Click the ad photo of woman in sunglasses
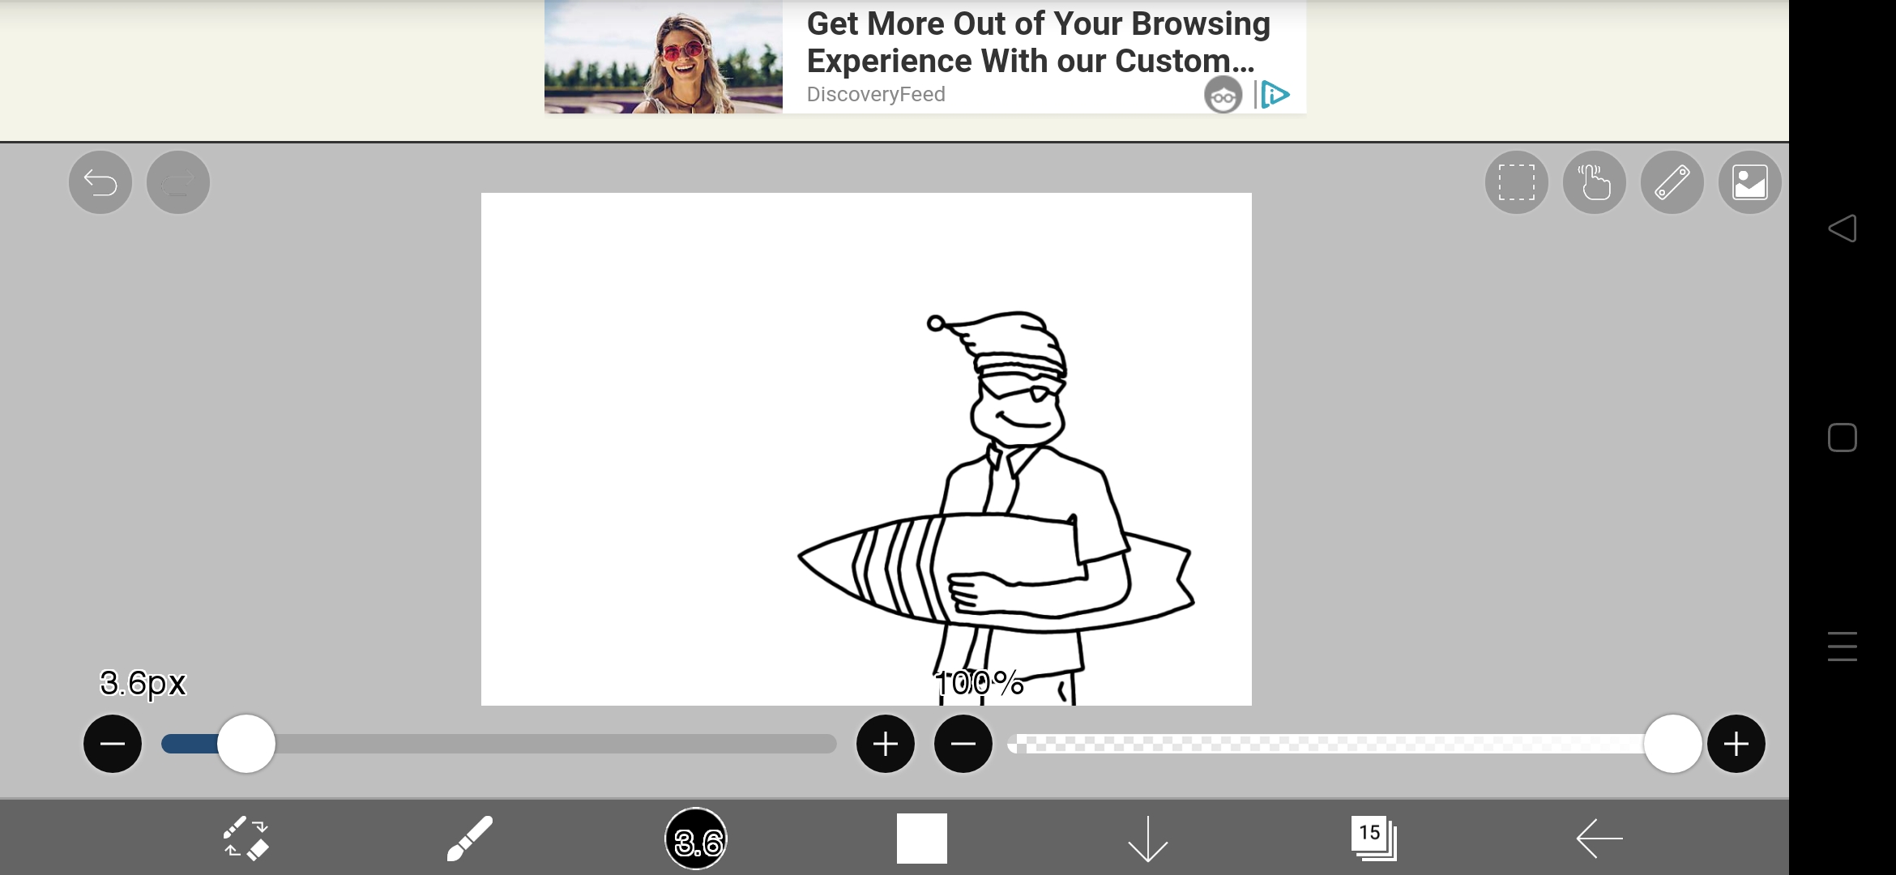Screen dimensions: 1896x875 point(664,57)
